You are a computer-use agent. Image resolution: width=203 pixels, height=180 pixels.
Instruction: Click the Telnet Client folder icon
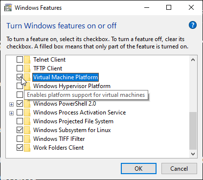tap(27, 60)
